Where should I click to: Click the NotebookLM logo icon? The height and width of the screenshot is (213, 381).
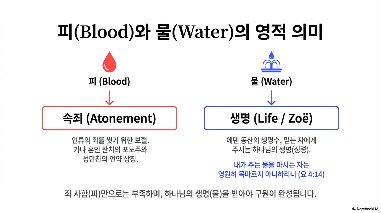click(x=354, y=209)
